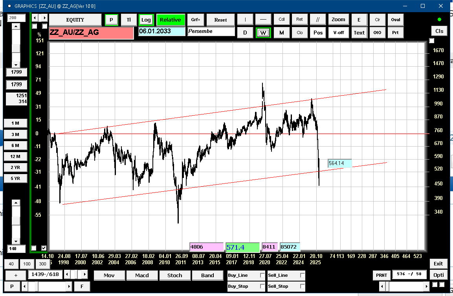The width and height of the screenshot is (453, 296).
Task: Click the date field showing 06.01.2033
Action: point(161,31)
